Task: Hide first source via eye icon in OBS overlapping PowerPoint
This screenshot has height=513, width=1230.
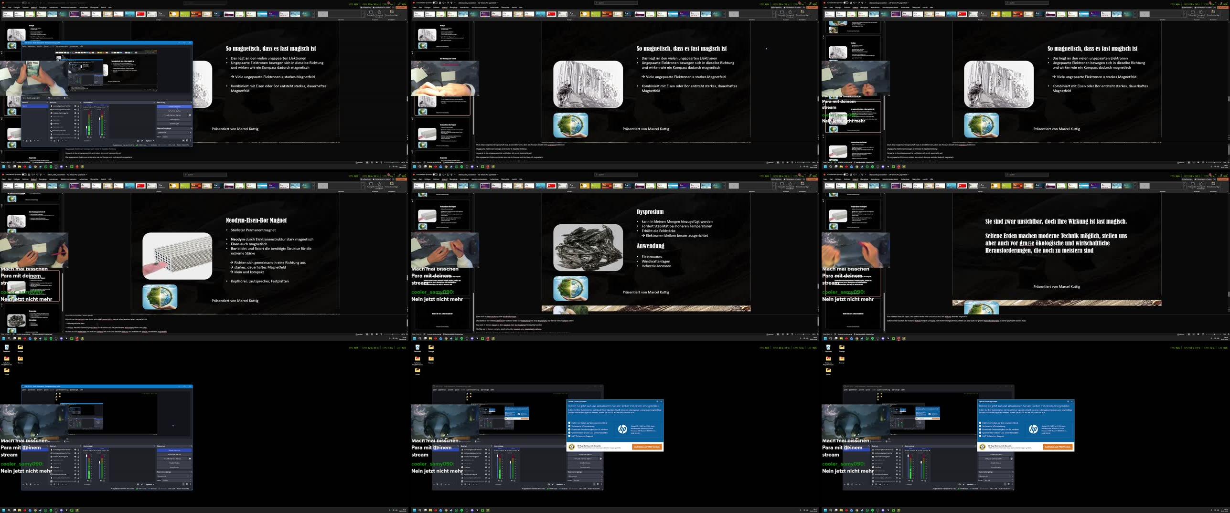Action: 75,106
